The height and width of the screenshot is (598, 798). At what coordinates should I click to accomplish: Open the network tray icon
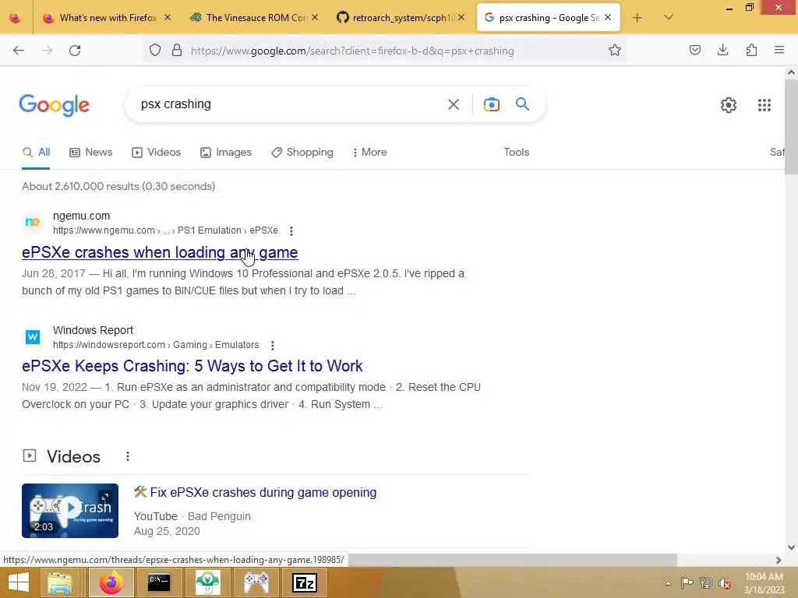706,583
